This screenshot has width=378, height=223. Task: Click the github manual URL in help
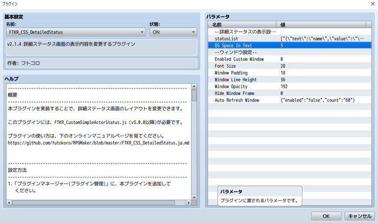(x=99, y=143)
